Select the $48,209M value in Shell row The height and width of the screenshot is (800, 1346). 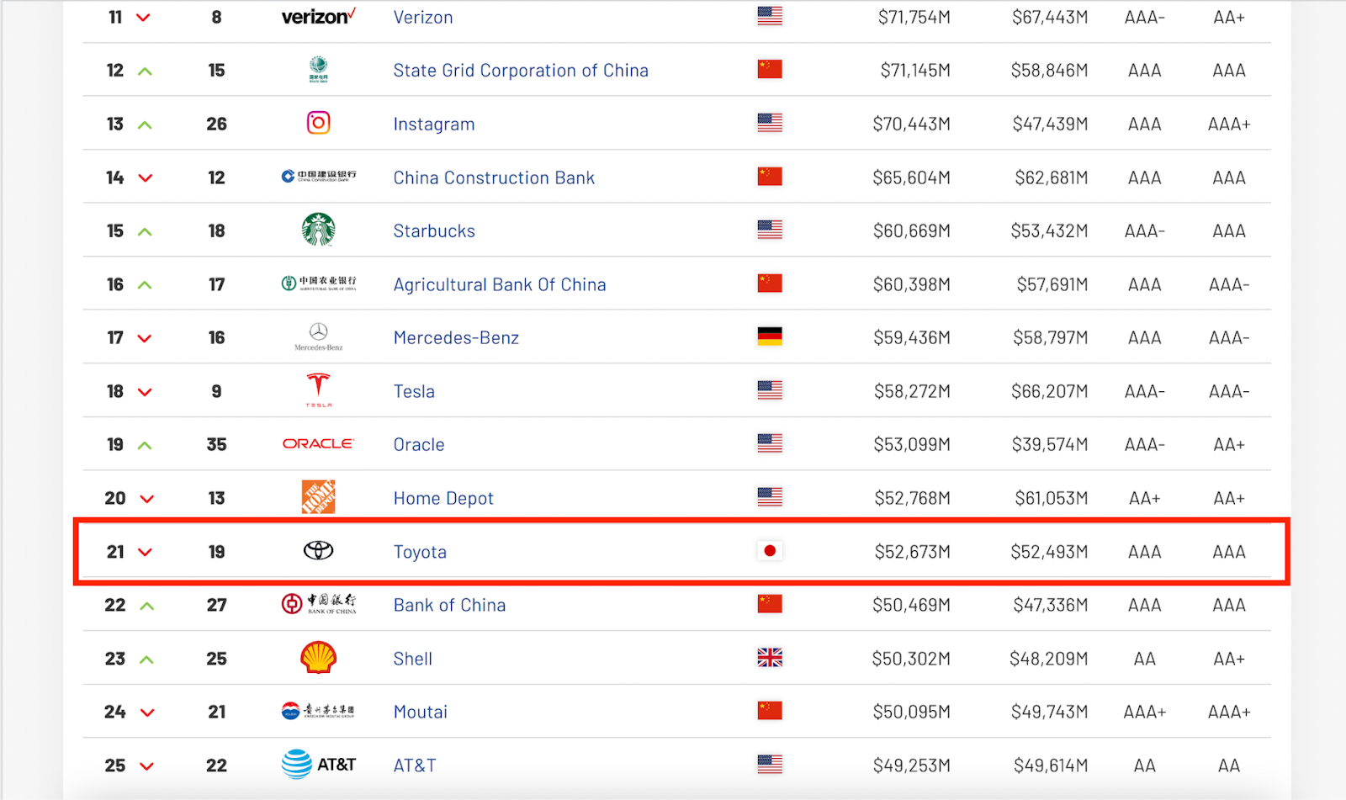point(1049,659)
